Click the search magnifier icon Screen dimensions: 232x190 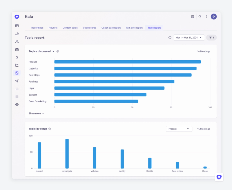coord(200,17)
